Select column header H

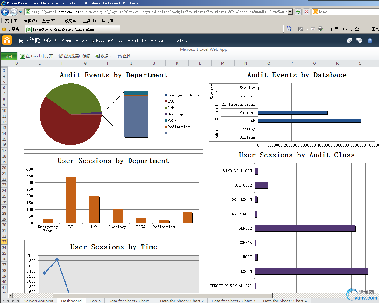point(108,63)
